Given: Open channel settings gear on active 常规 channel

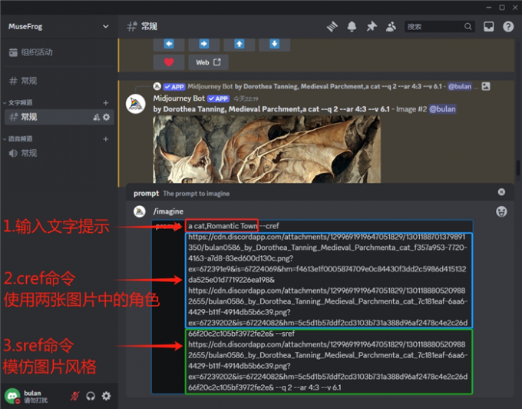Looking at the screenshot, I should [106, 117].
